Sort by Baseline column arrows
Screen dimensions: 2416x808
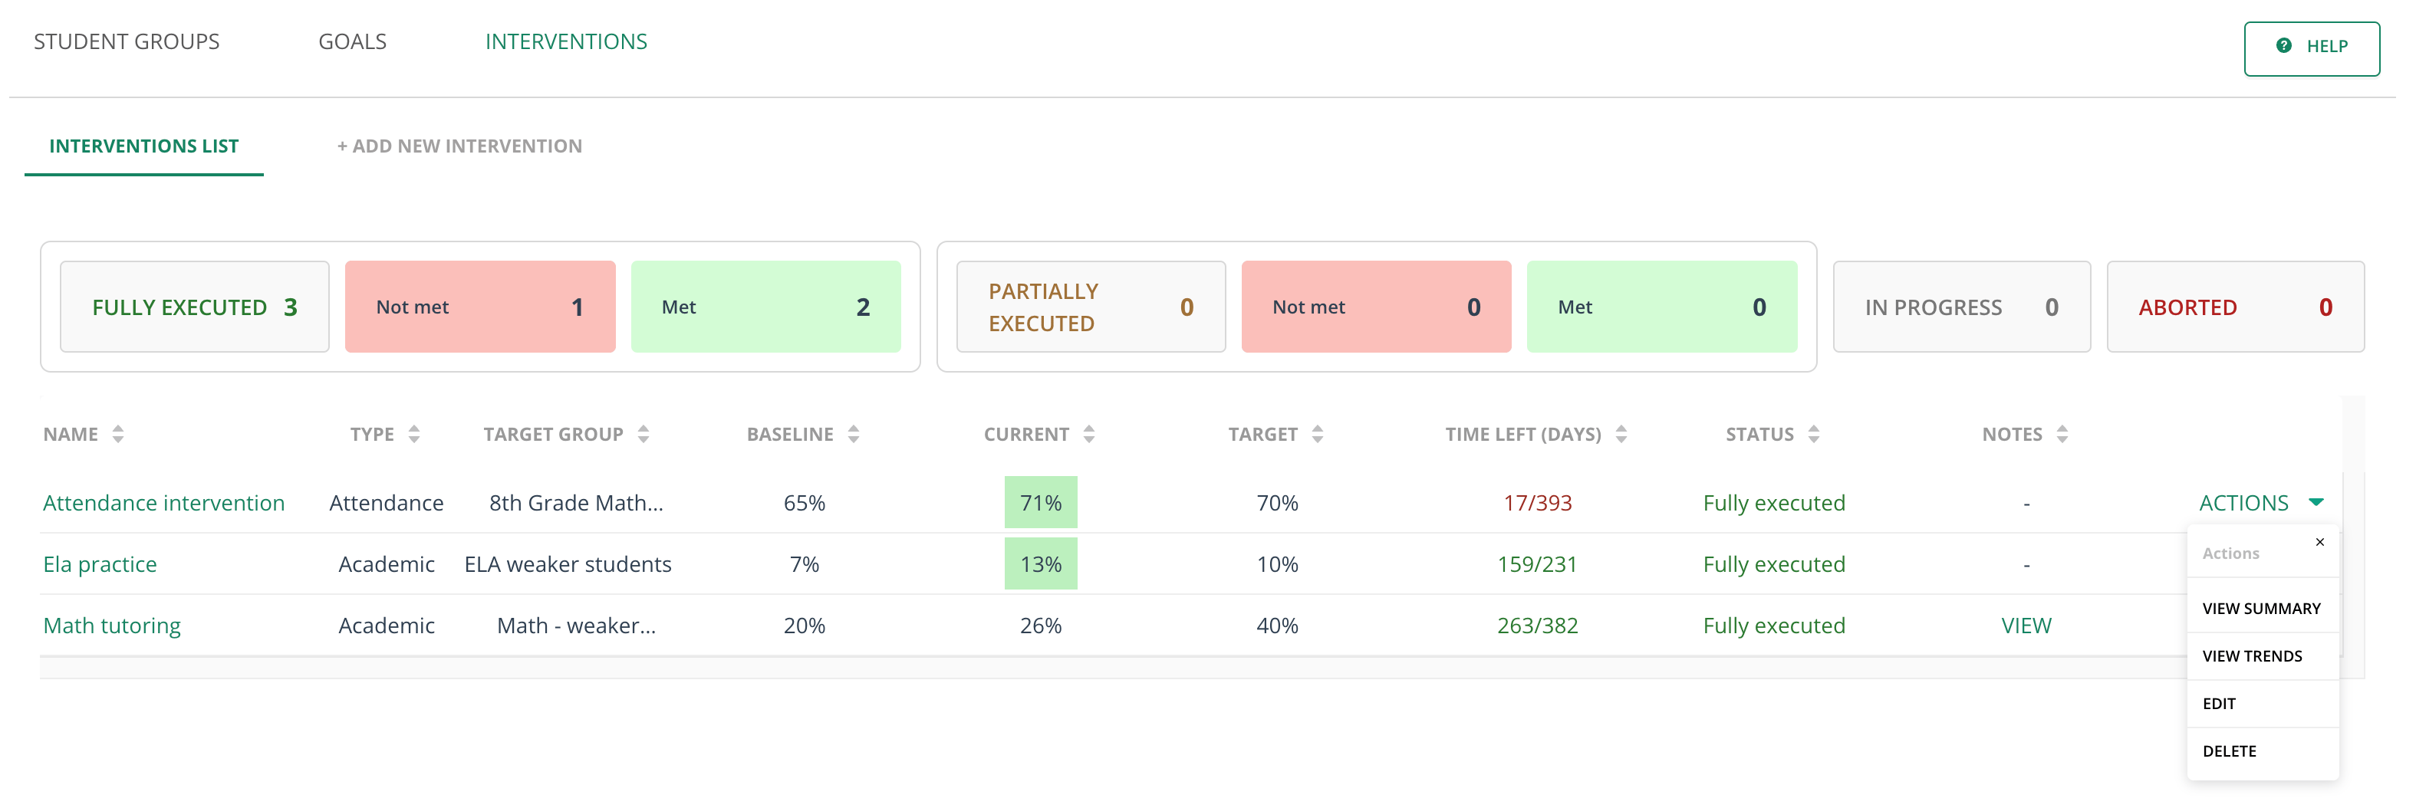click(854, 434)
